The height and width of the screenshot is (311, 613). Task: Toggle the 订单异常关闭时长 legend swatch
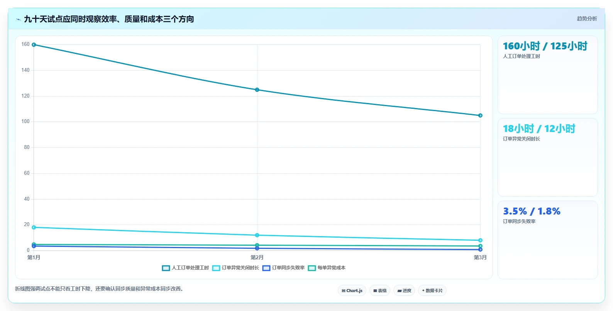point(216,268)
